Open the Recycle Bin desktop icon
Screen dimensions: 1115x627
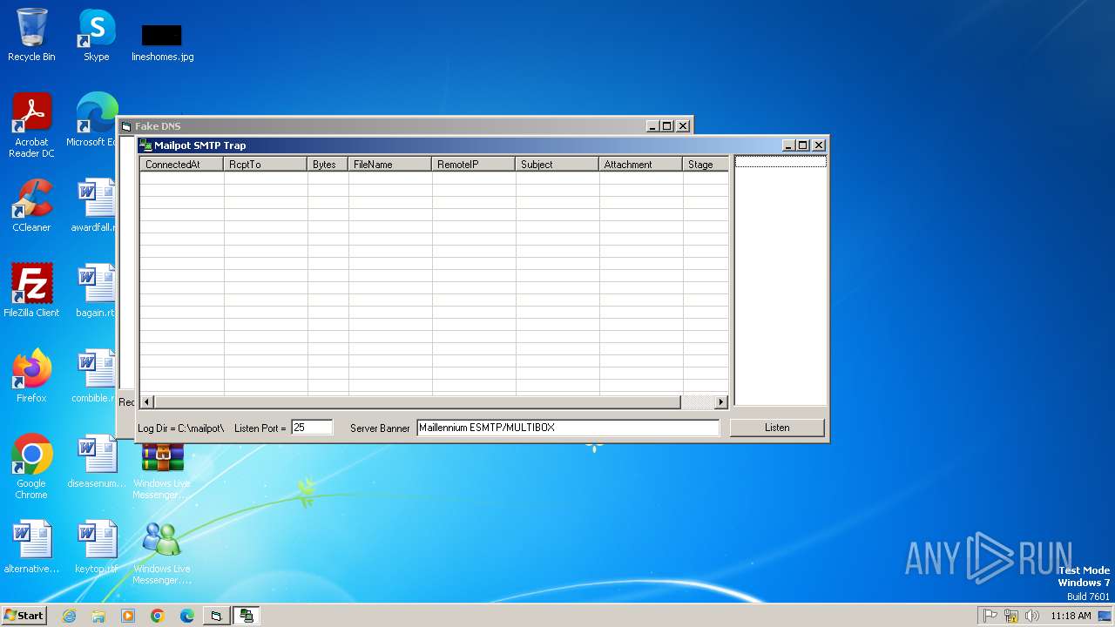(x=31, y=35)
